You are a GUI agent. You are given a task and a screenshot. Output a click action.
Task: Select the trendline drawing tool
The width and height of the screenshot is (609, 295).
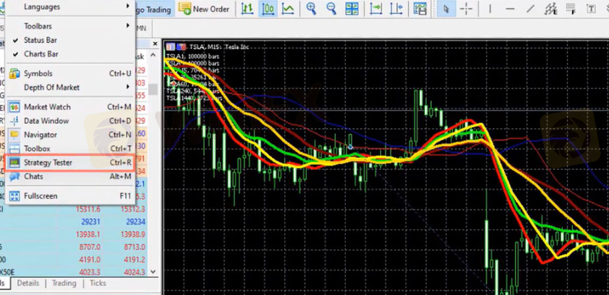[530, 9]
